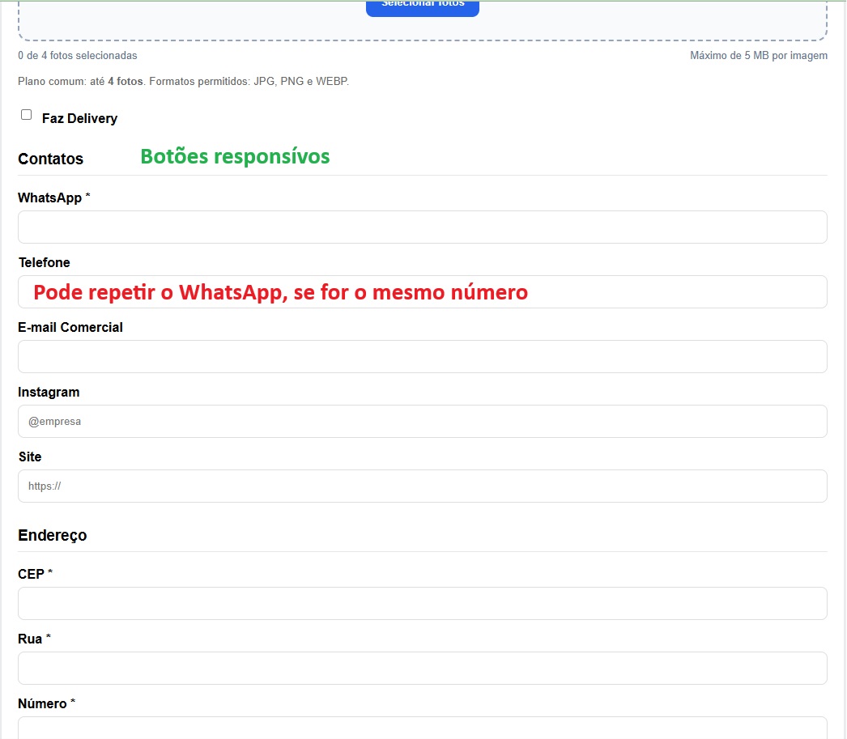Activate the CEP input field
The width and height of the screenshot is (847, 739).
423,604
